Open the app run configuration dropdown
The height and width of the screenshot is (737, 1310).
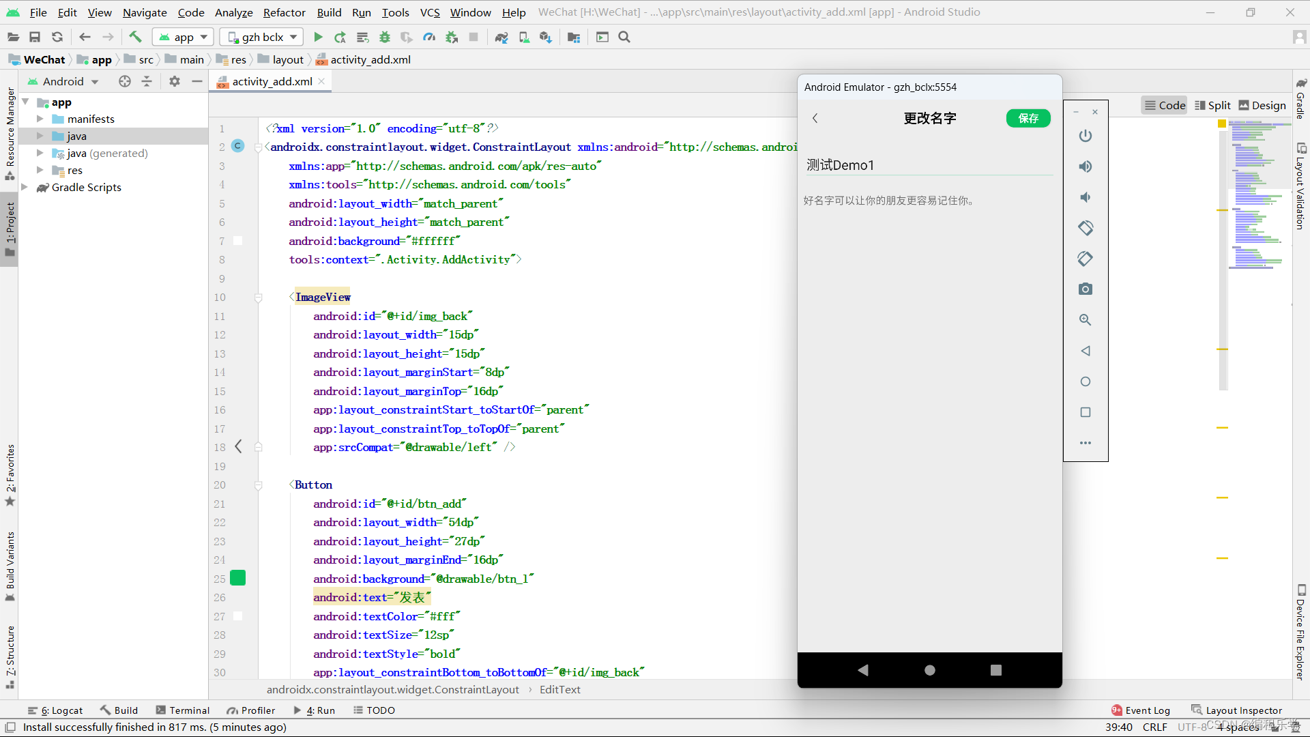183,37
